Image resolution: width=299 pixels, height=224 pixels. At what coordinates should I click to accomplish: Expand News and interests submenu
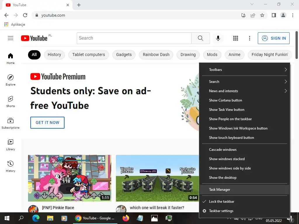pos(244,91)
